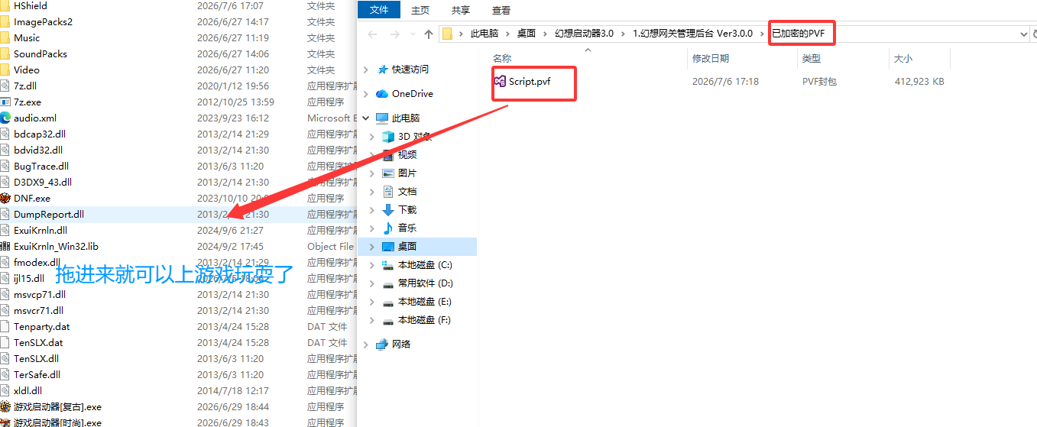Image resolution: width=1037 pixels, height=427 pixels.
Task: Select the HShield folder
Action: 31,5
